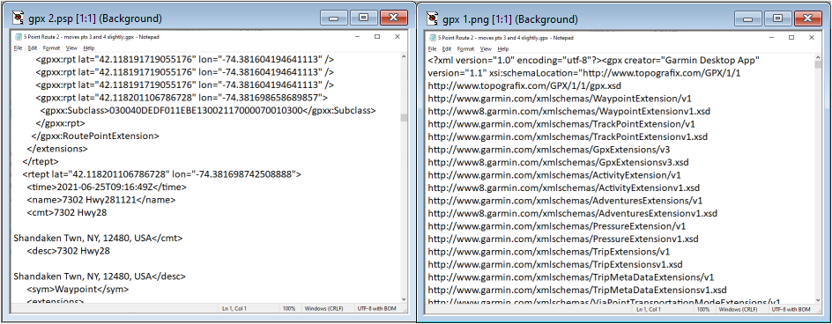Open the Help menu in gpx 1.png window
The height and width of the screenshot is (324, 832).
pyautogui.click(x=502, y=48)
